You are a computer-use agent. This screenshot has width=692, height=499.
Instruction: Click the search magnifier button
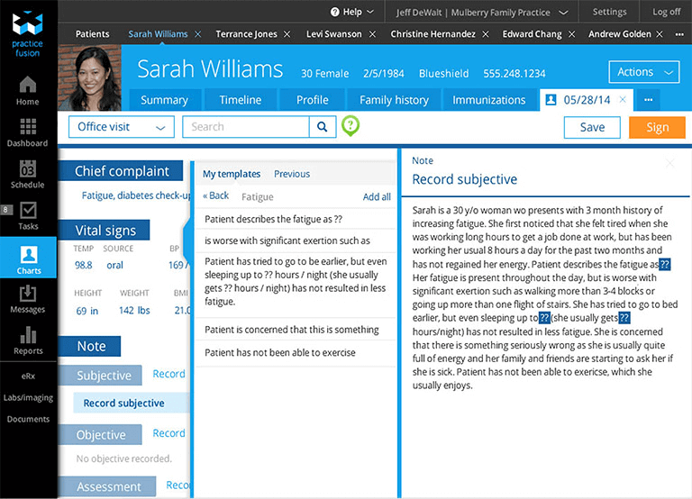pyautogui.click(x=323, y=127)
